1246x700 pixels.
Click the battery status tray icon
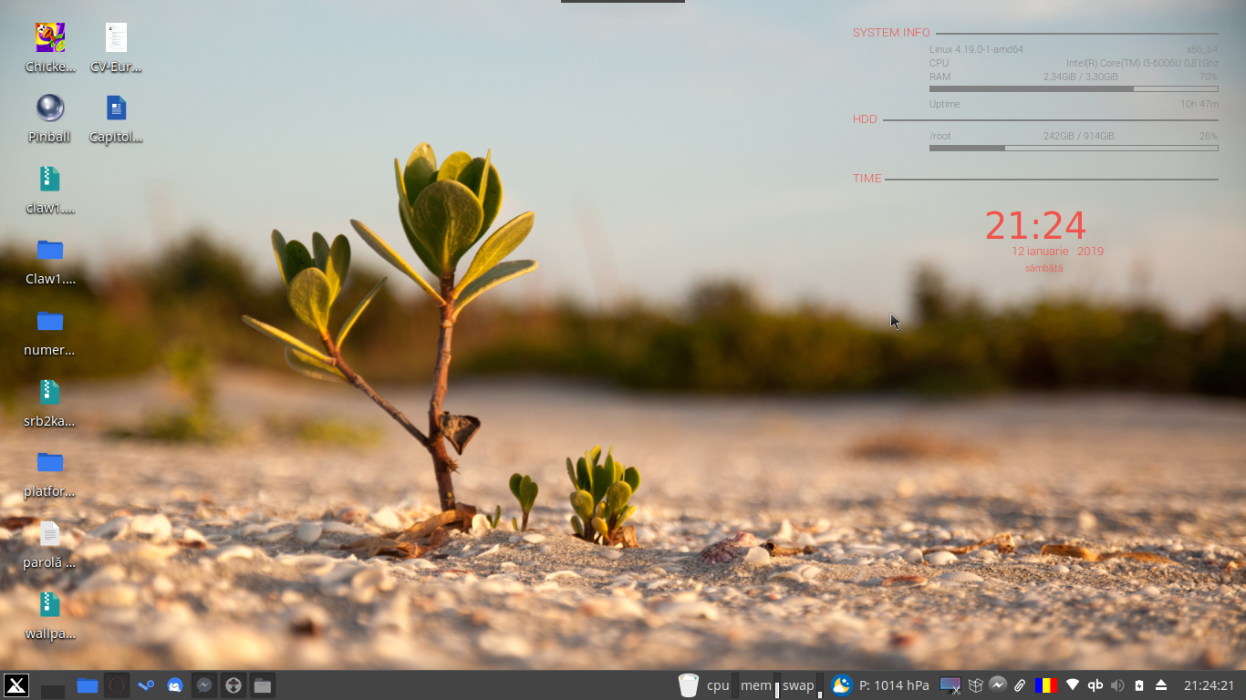coord(1139,685)
